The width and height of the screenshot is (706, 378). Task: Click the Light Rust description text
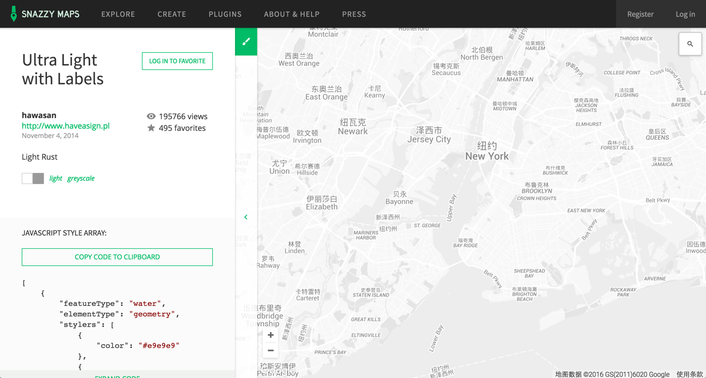[39, 157]
